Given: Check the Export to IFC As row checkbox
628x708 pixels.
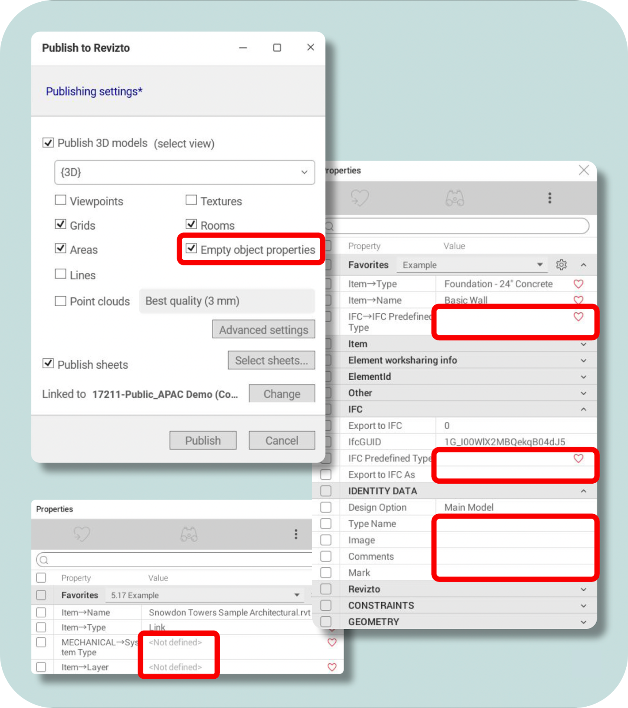Looking at the screenshot, I should [x=326, y=474].
